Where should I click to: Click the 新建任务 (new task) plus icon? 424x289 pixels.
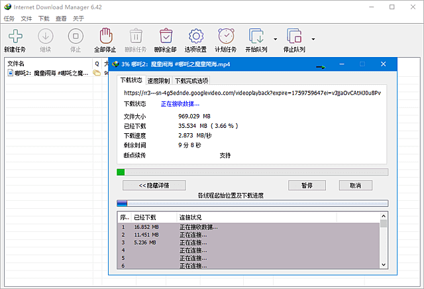click(x=16, y=36)
